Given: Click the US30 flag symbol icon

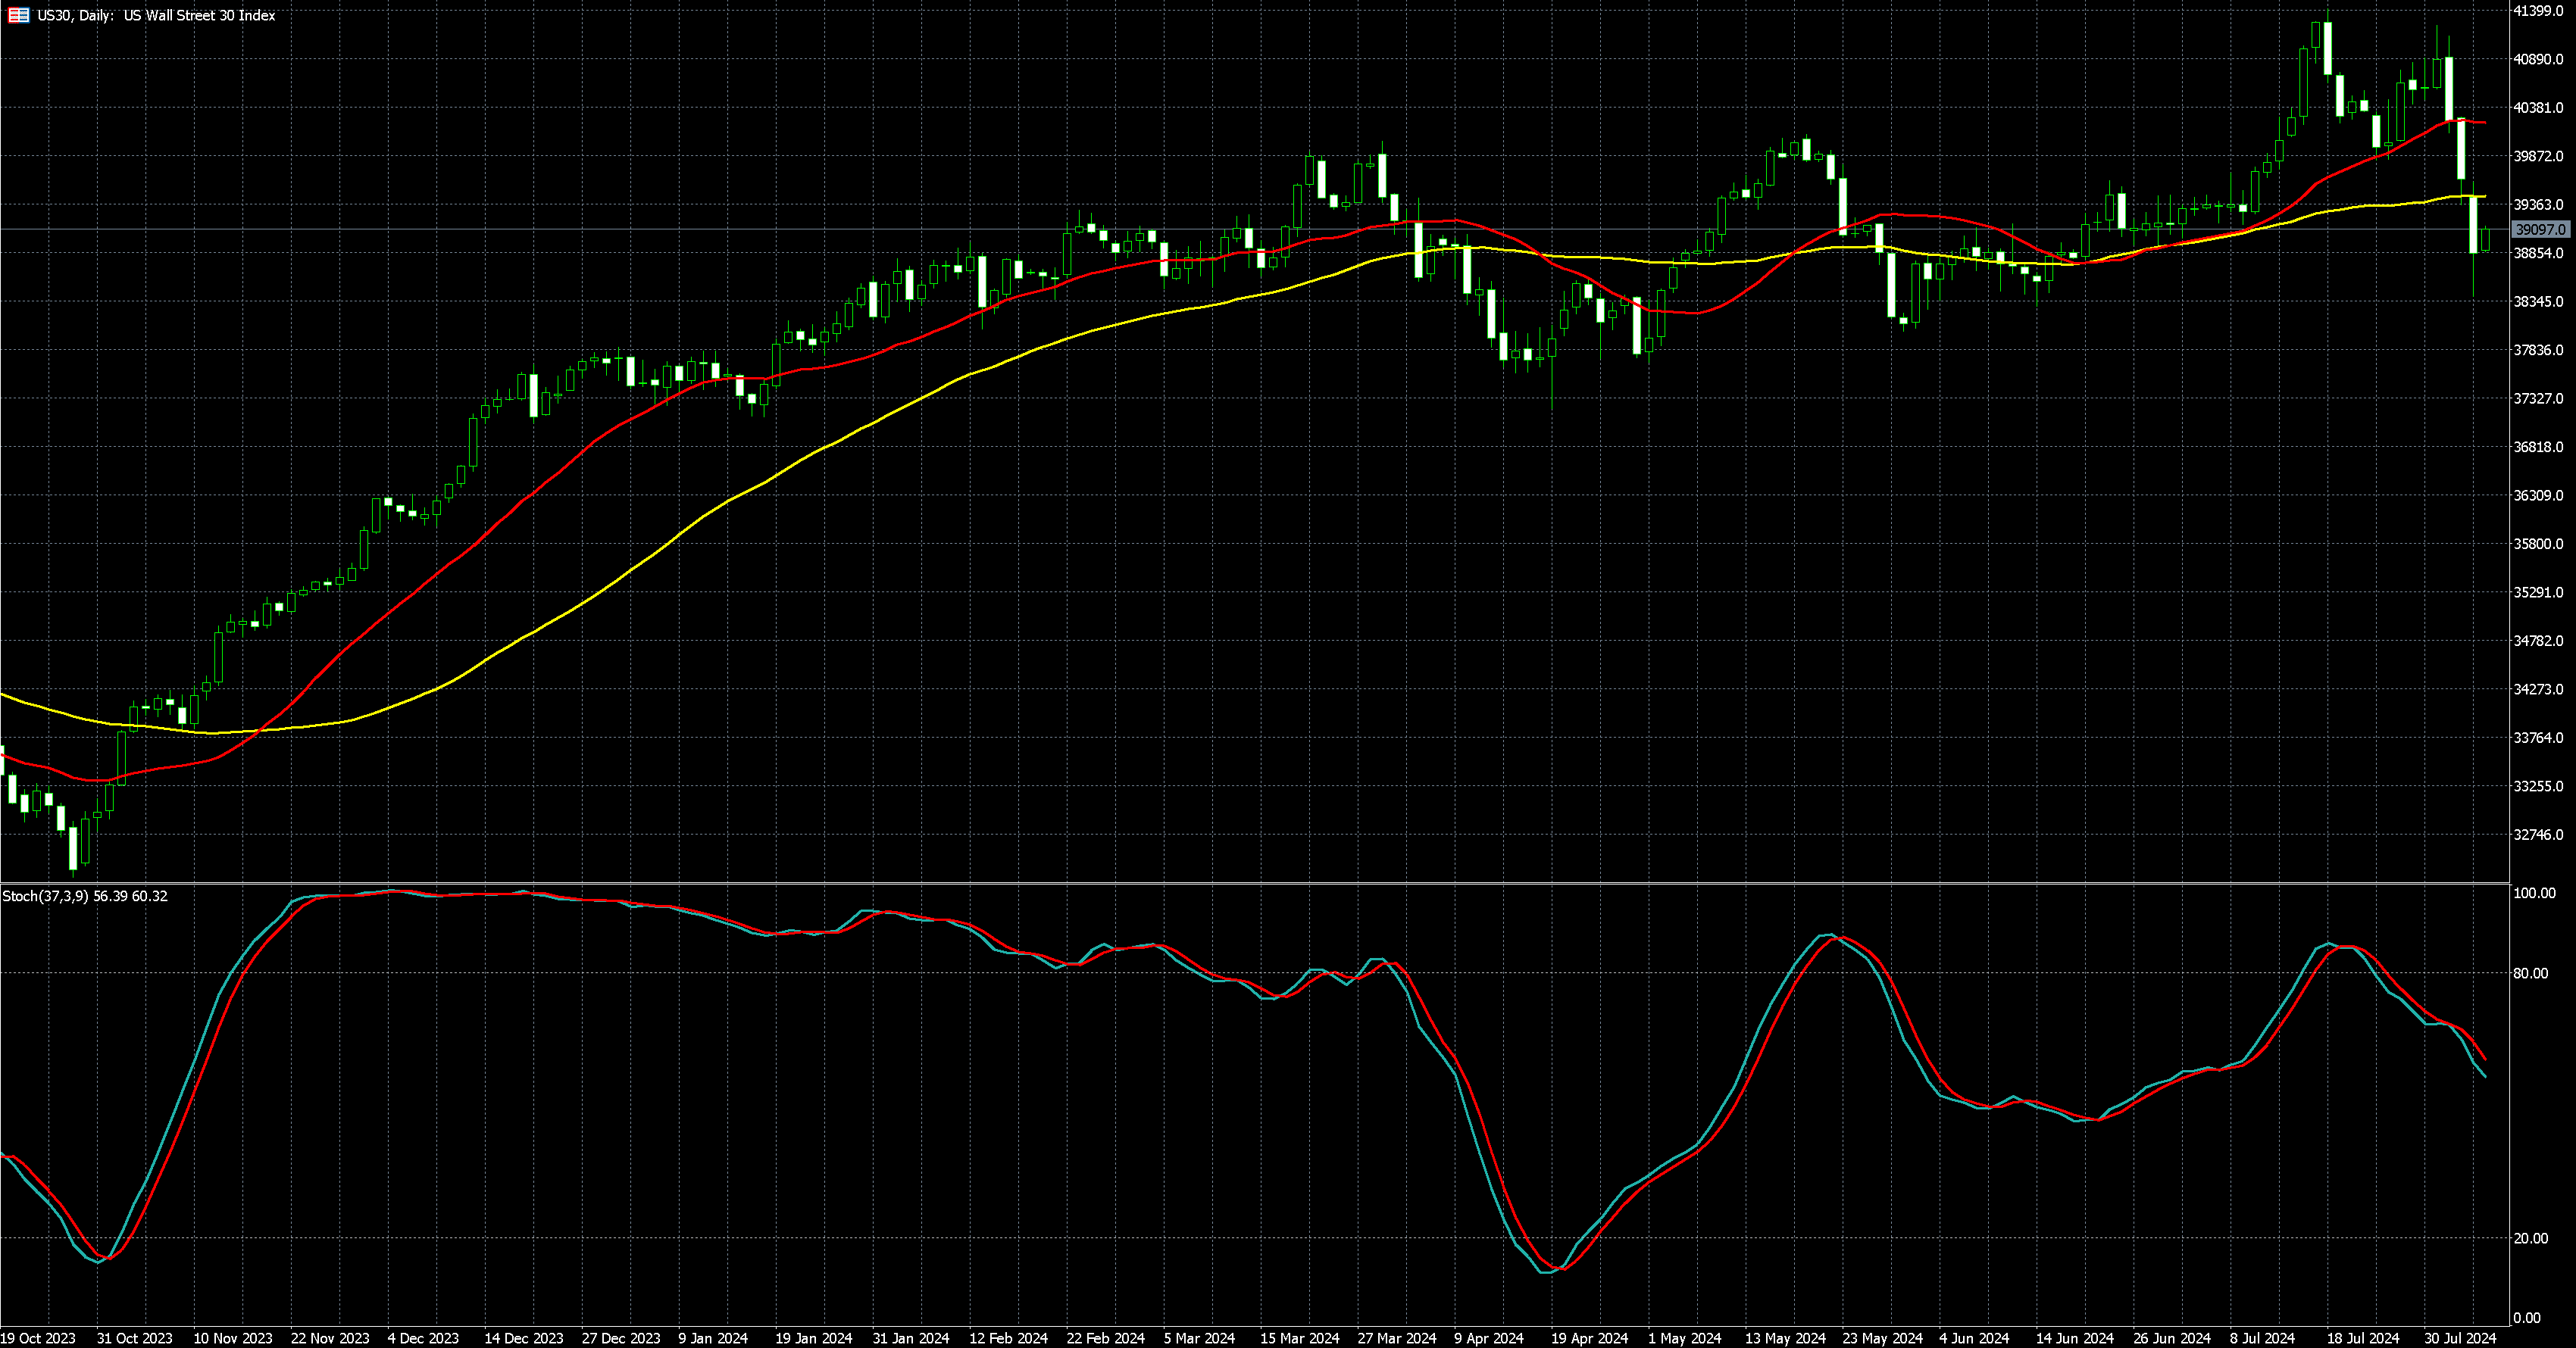Looking at the screenshot, I should [x=18, y=15].
